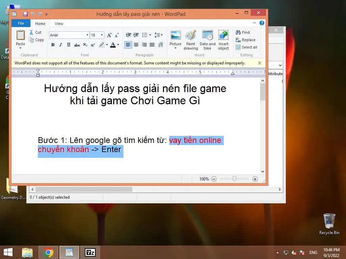This screenshot has width=346, height=259.
Task: Increase paragraph indent
Action: click(x=136, y=35)
